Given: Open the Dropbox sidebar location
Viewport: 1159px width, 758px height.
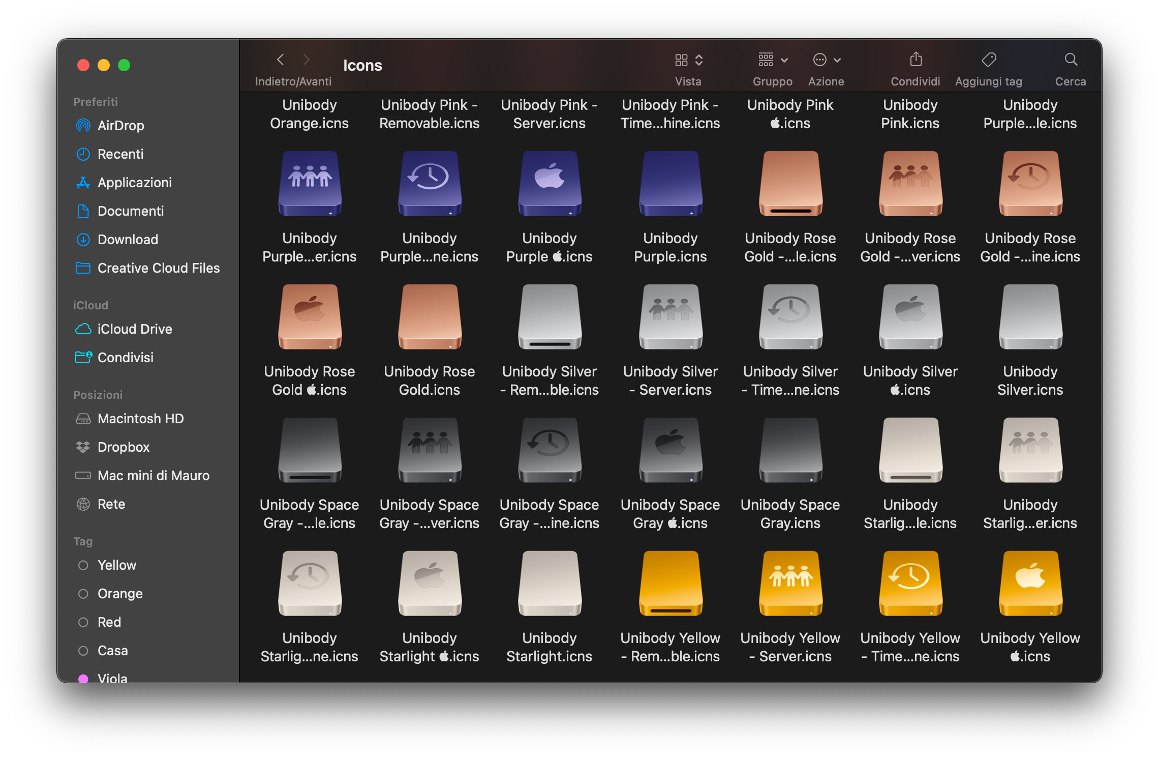Looking at the screenshot, I should pyautogui.click(x=123, y=447).
